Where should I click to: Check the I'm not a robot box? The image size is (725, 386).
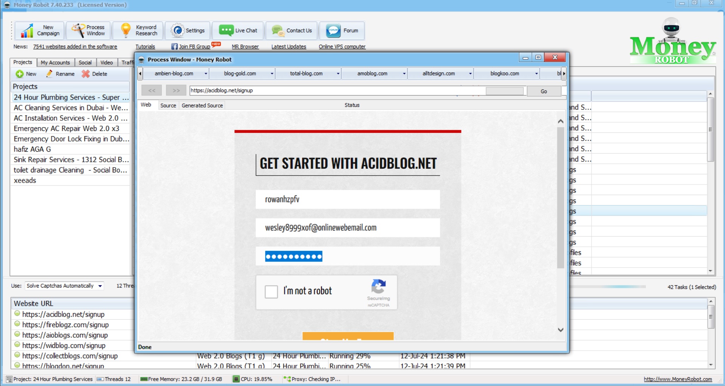(271, 292)
